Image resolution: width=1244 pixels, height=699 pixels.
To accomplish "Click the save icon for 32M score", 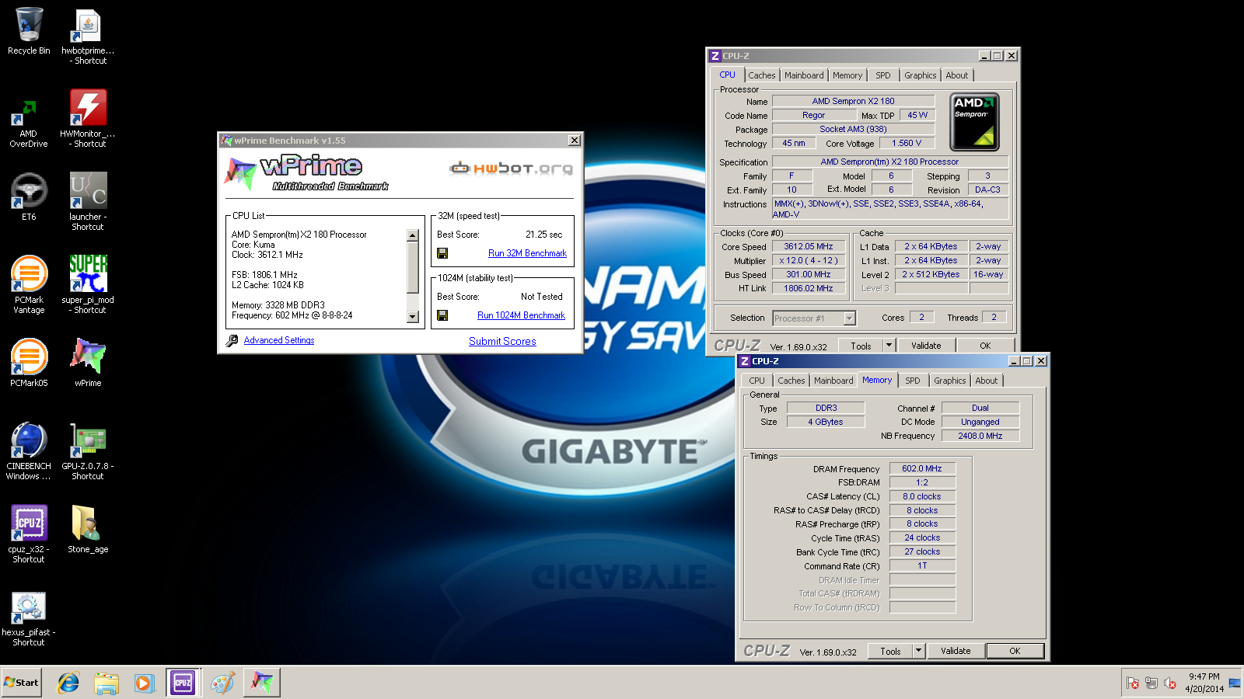I will [442, 253].
